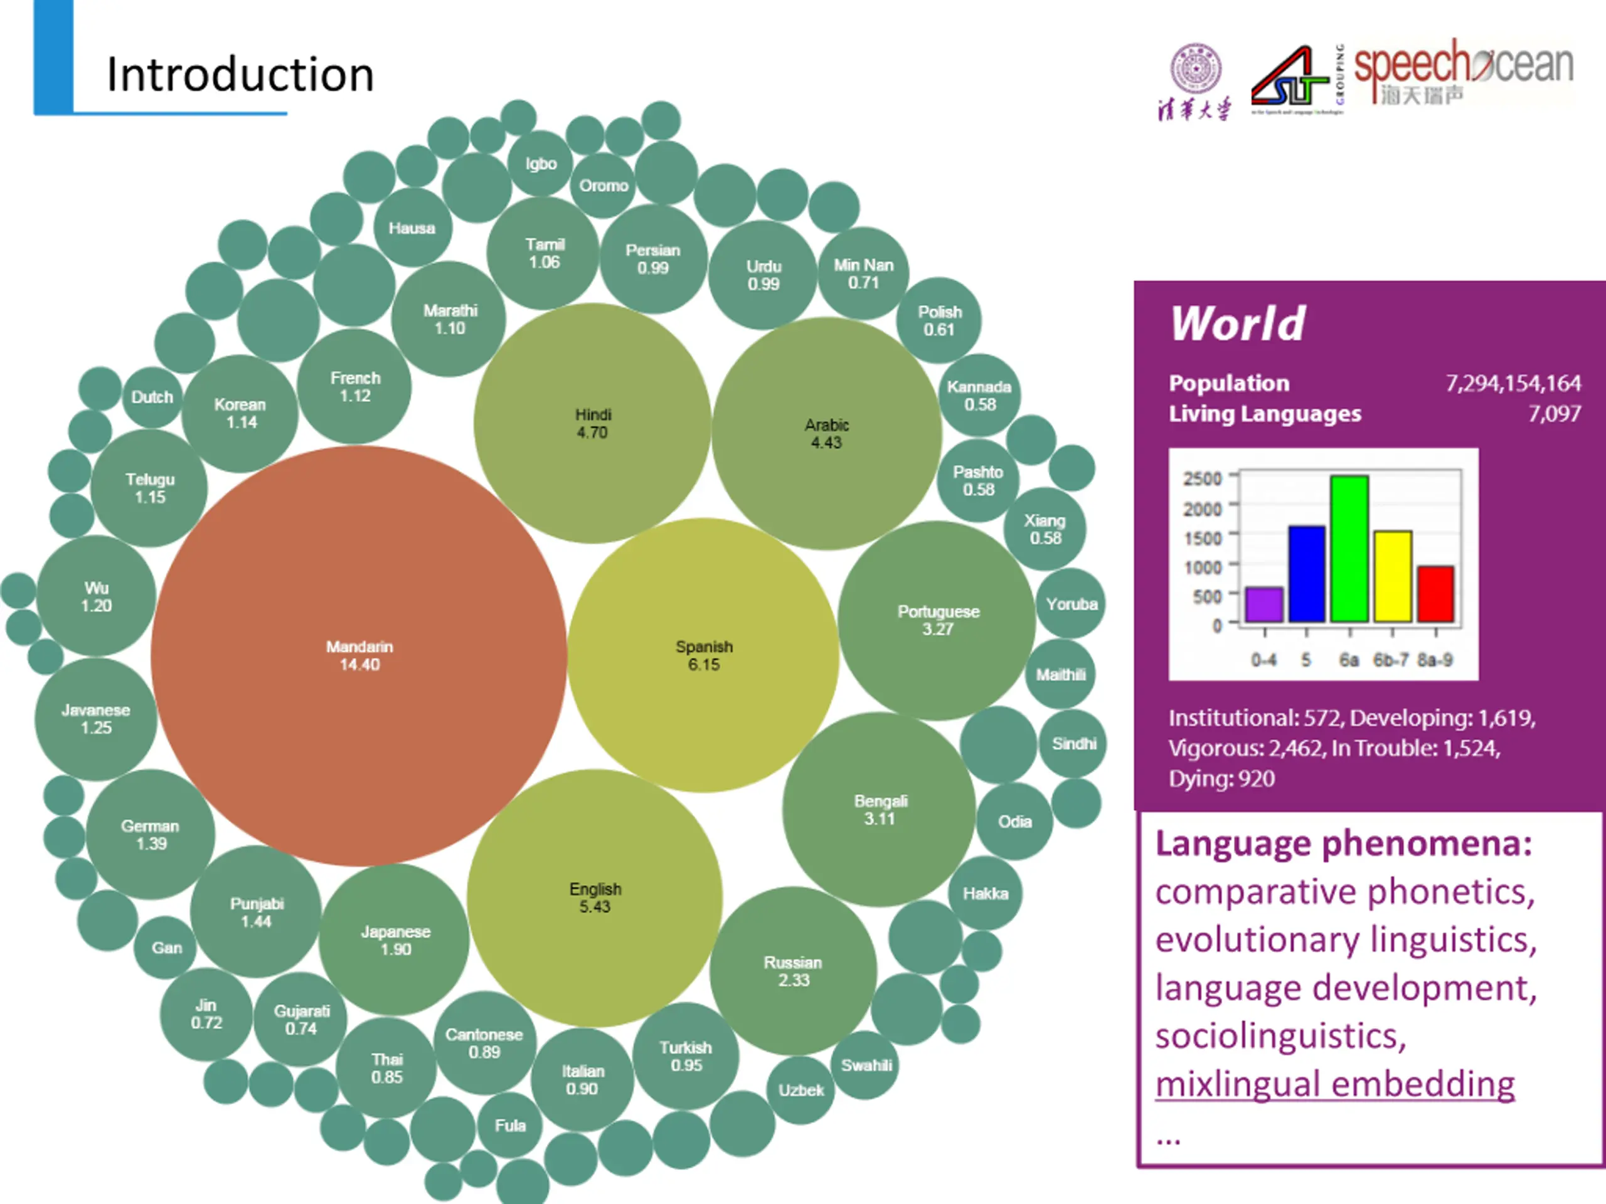Image resolution: width=1606 pixels, height=1204 pixels.
Task: Click the CSLT grouping logo
Action: [1297, 80]
